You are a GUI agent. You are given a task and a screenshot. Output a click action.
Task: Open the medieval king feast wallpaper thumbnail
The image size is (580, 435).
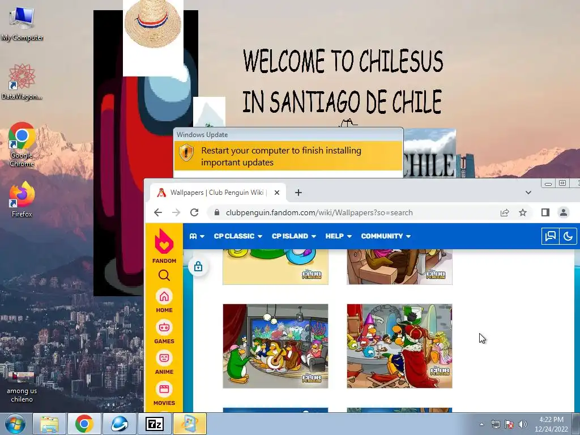coord(399,346)
